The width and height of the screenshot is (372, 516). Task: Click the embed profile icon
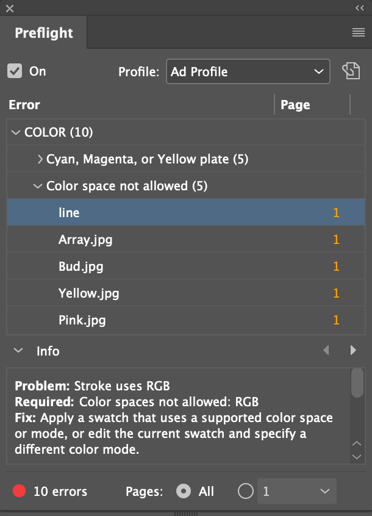[351, 71]
